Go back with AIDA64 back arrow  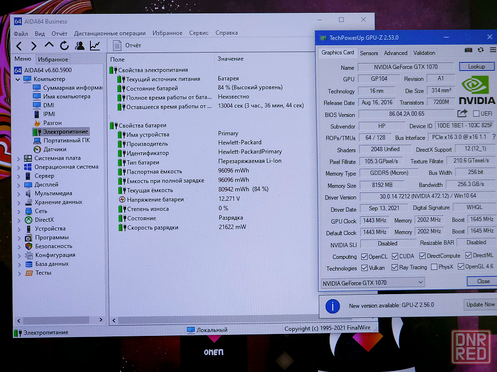tap(19, 46)
